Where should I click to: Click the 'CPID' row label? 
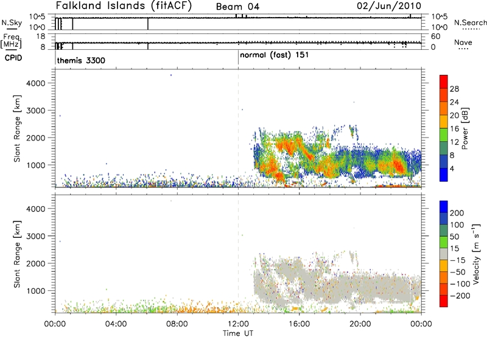(13, 58)
